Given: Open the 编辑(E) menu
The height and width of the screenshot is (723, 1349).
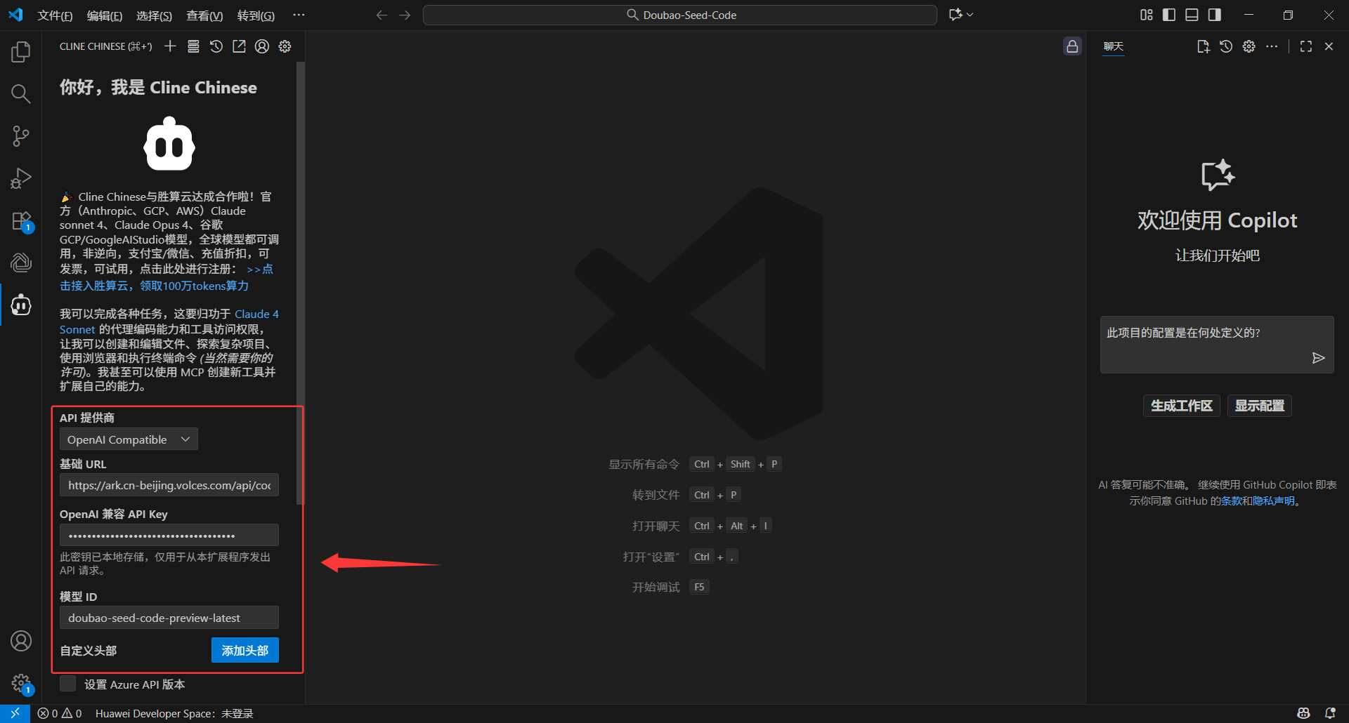Looking at the screenshot, I should pyautogui.click(x=105, y=15).
